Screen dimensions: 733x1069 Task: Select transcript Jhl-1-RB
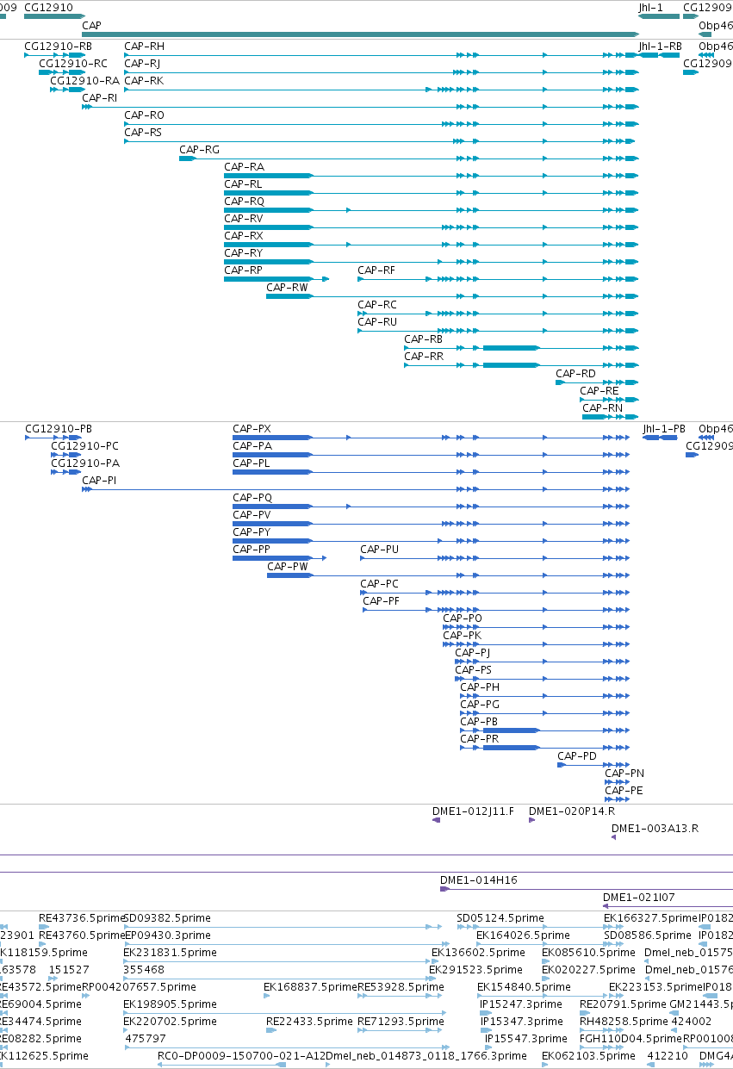point(658,55)
